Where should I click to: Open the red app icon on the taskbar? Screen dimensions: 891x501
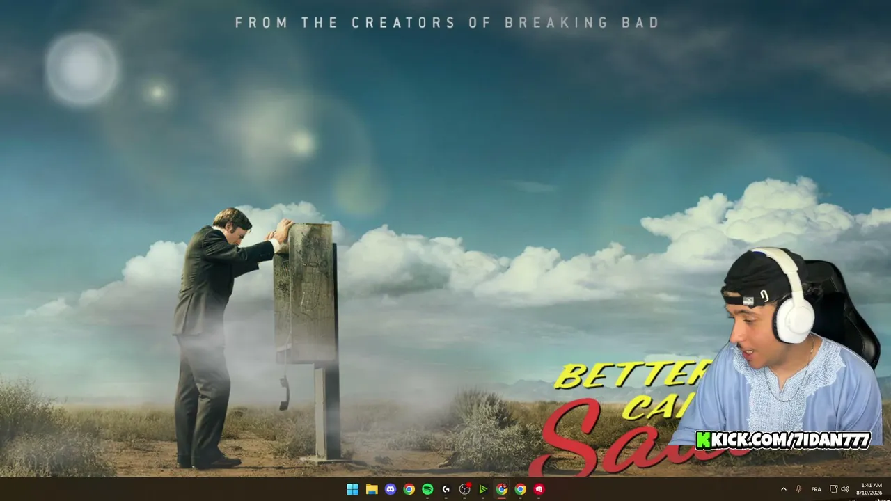(539, 489)
